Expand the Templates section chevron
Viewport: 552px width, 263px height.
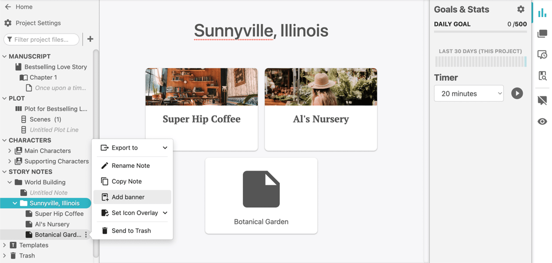tap(4, 245)
